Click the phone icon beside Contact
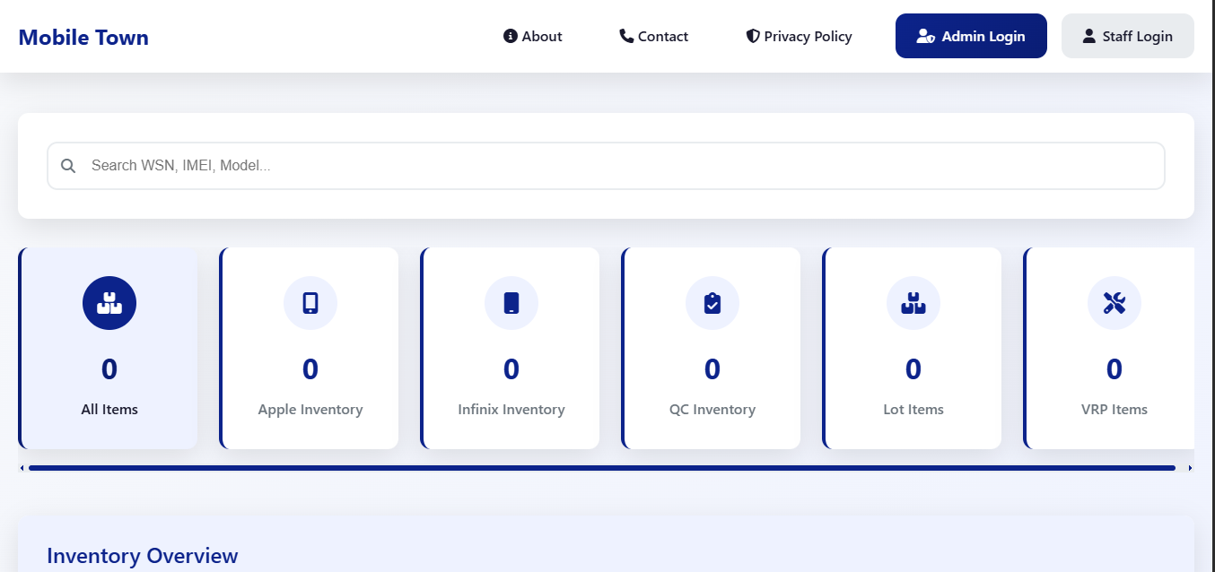The image size is (1215, 572). pos(626,36)
